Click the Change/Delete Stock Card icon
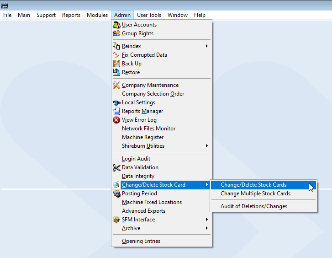This screenshot has height=258, width=332. [116, 185]
